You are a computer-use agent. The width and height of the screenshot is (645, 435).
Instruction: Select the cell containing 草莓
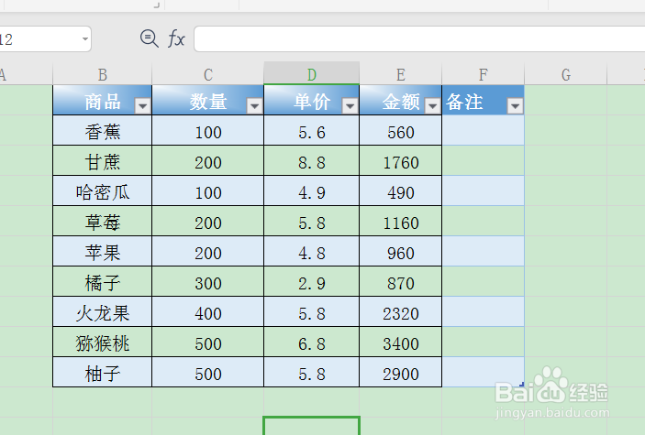click(103, 221)
